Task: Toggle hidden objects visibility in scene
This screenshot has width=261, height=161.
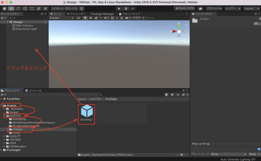Action: coord(106,18)
